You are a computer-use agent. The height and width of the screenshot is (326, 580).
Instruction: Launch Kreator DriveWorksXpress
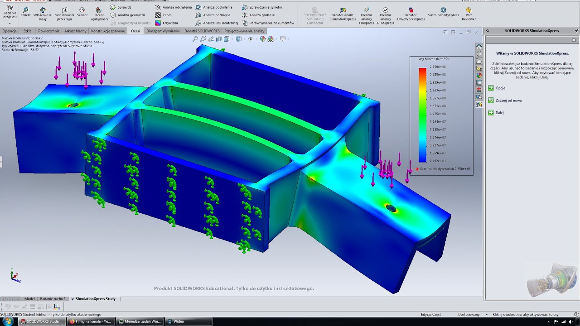click(411, 14)
